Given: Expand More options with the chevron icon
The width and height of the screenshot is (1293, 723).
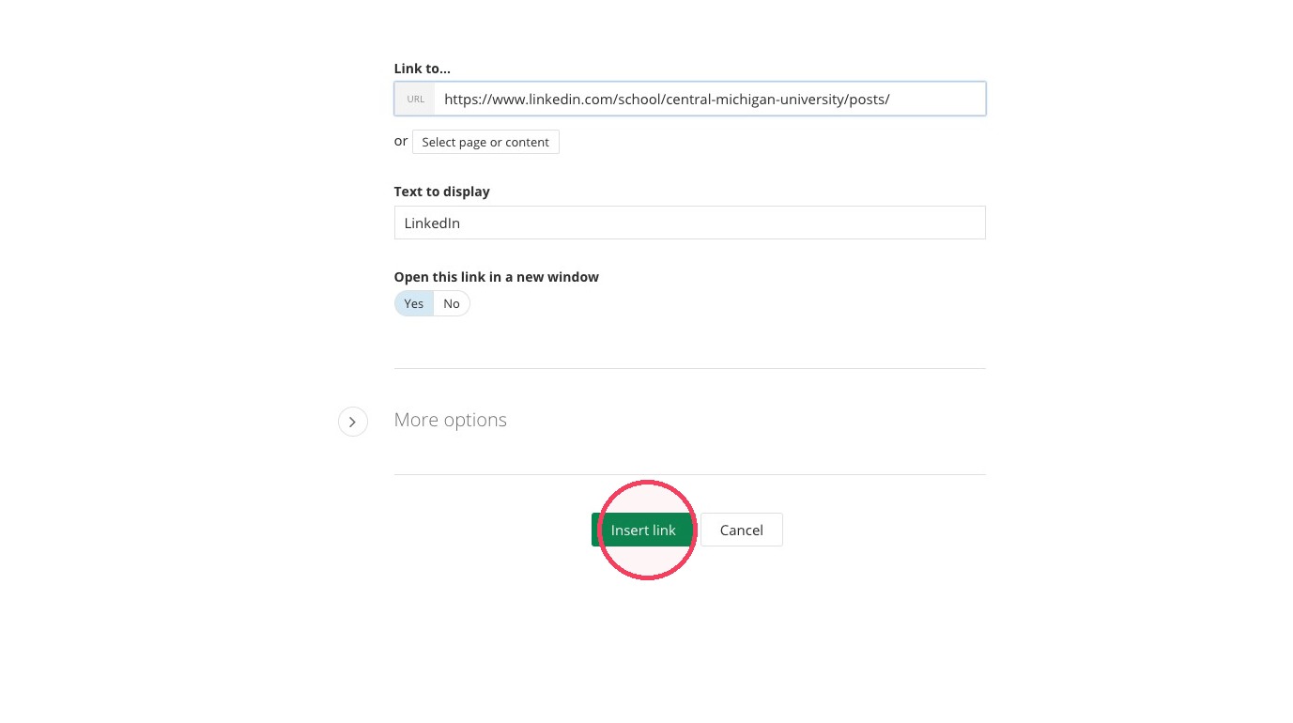Looking at the screenshot, I should 352,423.
